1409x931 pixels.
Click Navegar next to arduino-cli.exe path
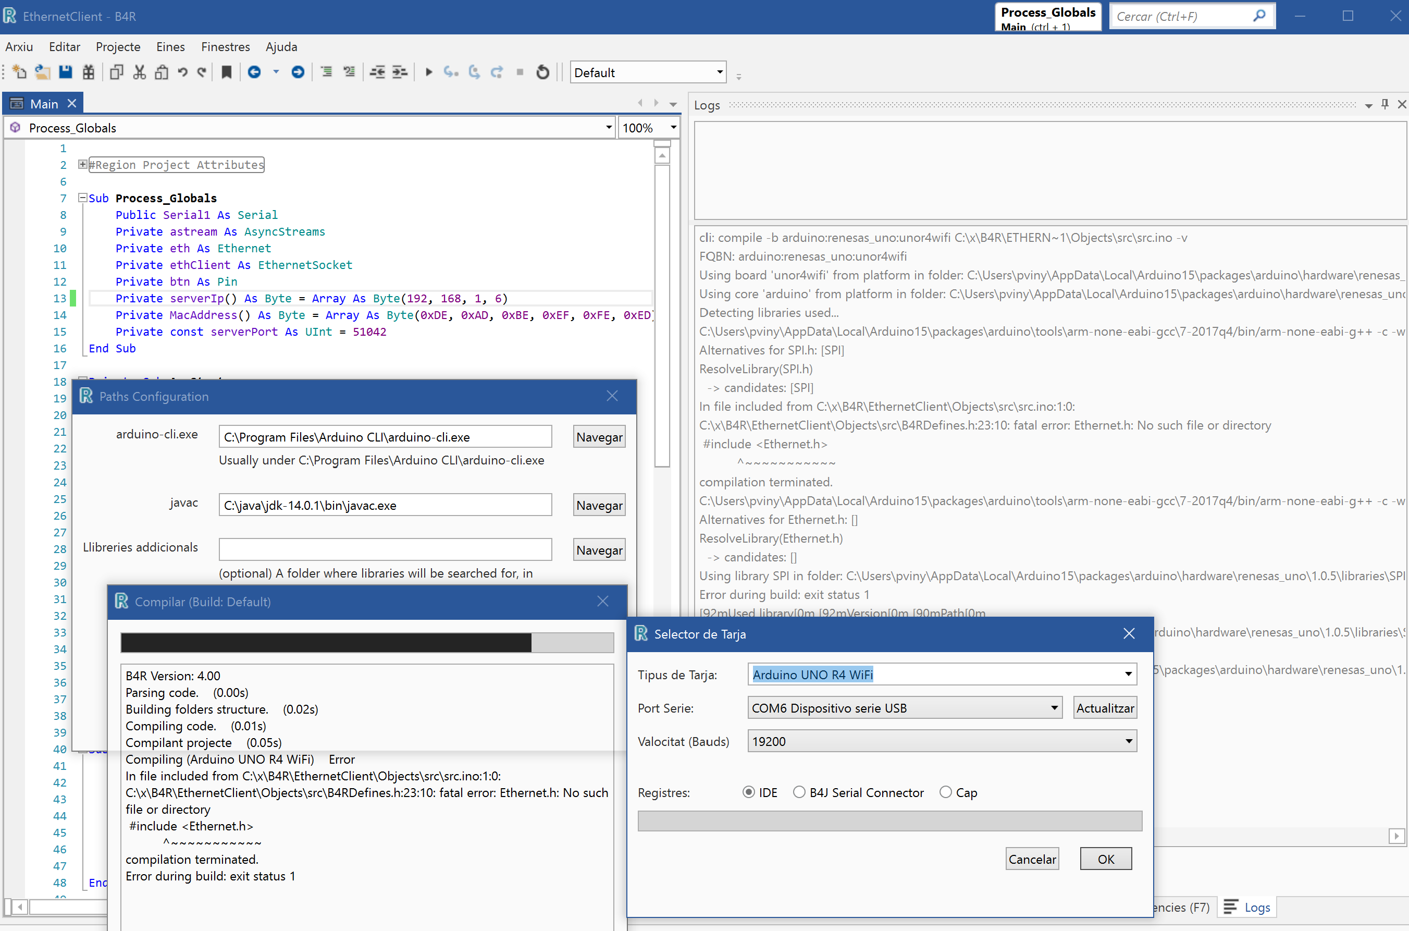click(599, 437)
